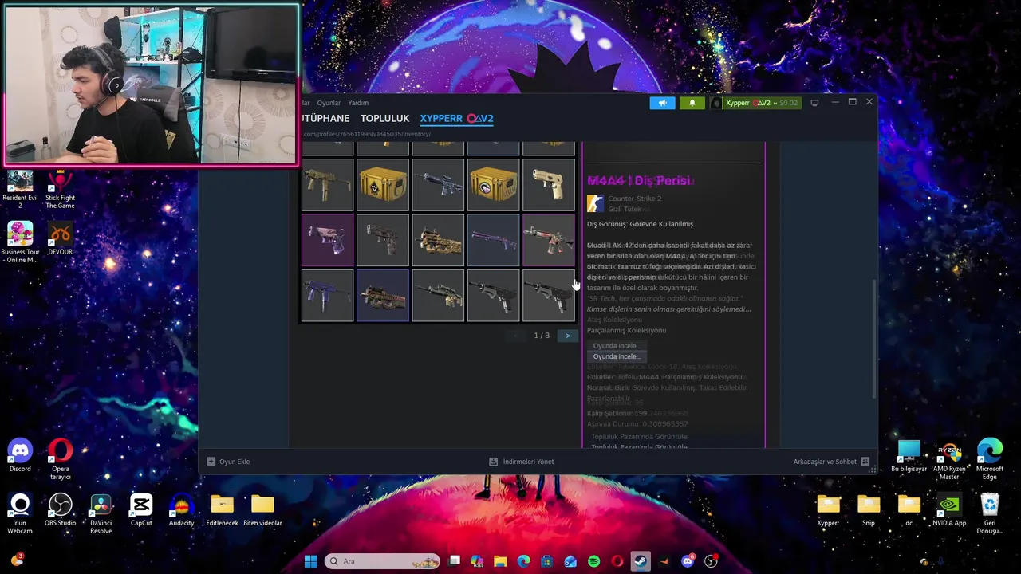Open Bu bilgisayar desktop icon

909,455
